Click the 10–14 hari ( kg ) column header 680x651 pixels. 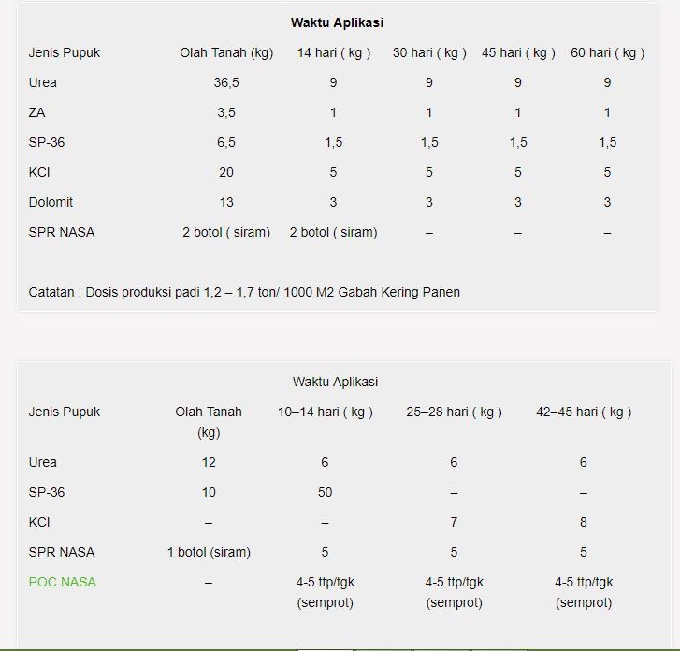point(326,412)
